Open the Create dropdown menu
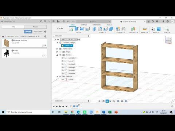The width and height of the screenshot is (175, 131). point(79,33)
